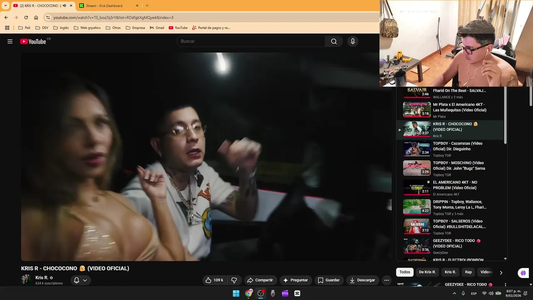Expand the Inglés bookmarks folder
The height and width of the screenshot is (300, 533).
(61, 28)
